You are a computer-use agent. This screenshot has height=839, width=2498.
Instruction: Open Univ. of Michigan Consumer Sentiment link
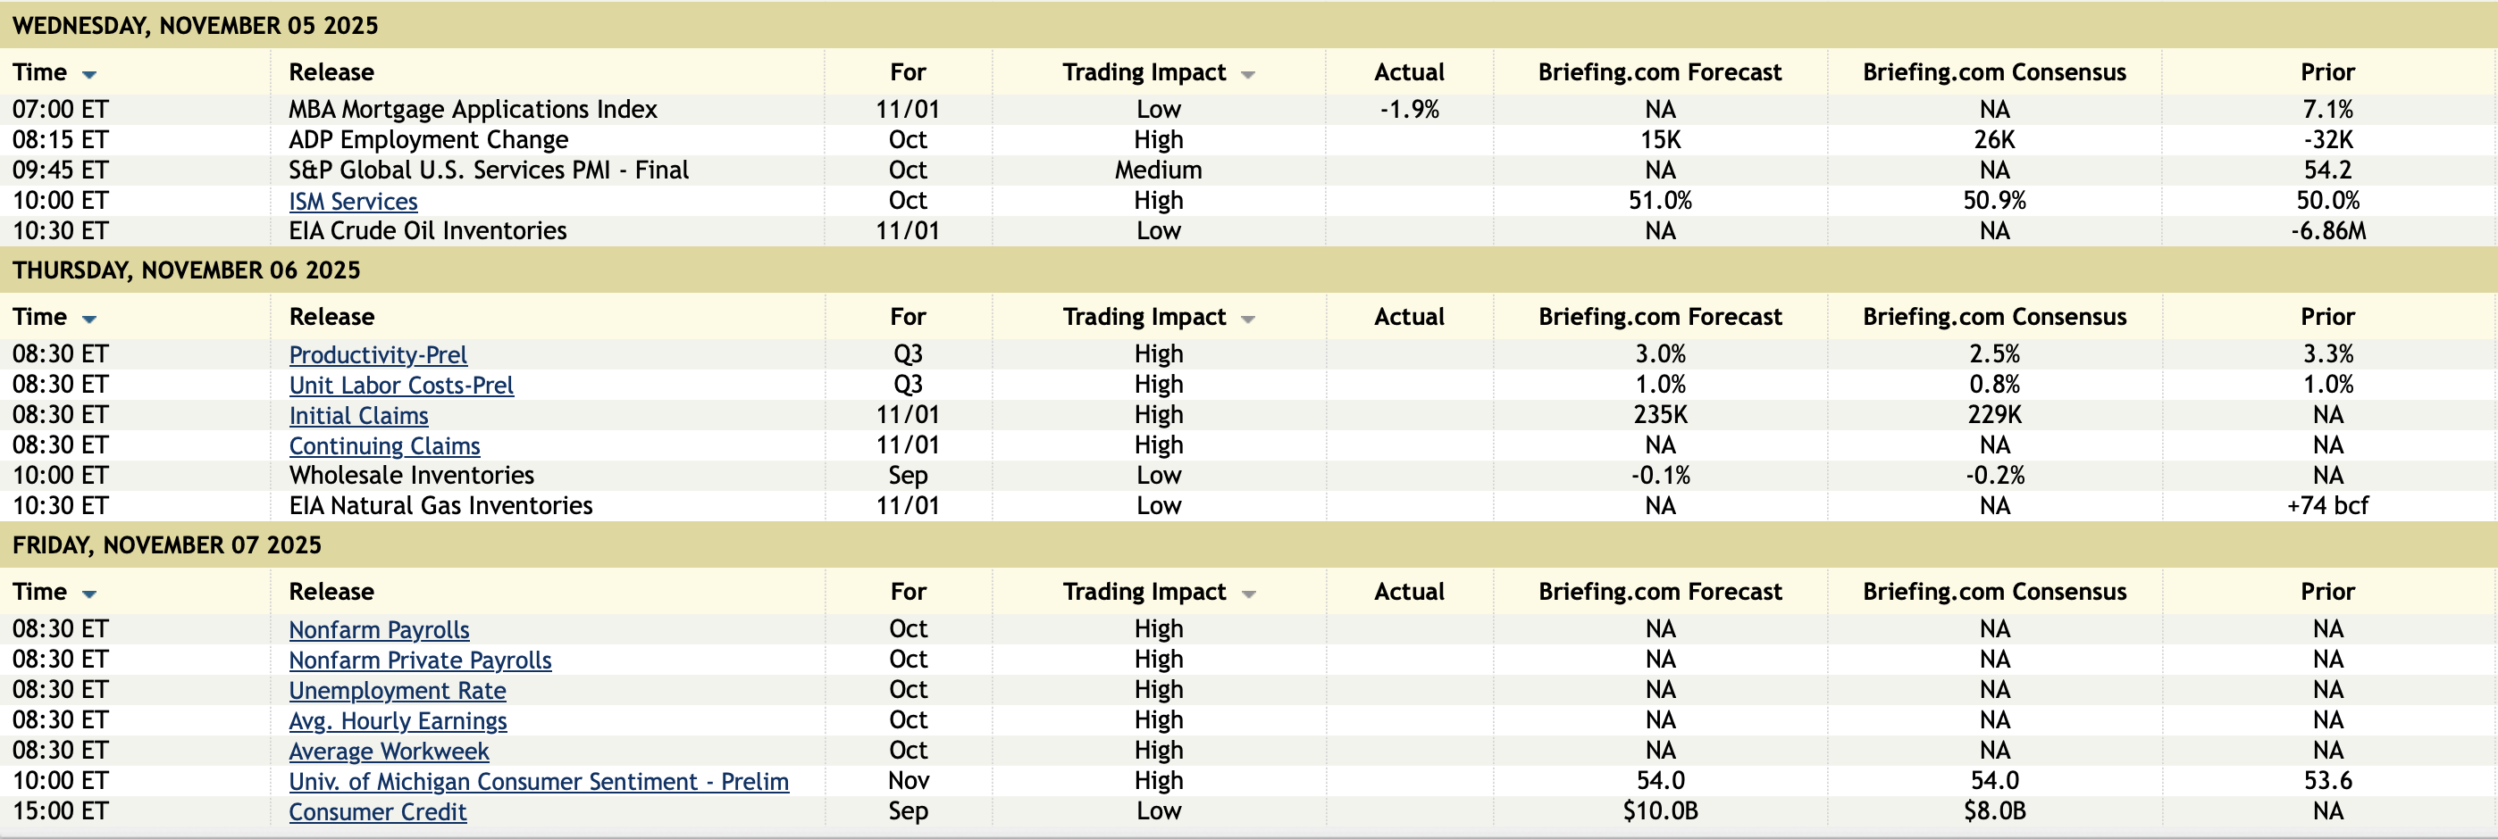pos(538,782)
